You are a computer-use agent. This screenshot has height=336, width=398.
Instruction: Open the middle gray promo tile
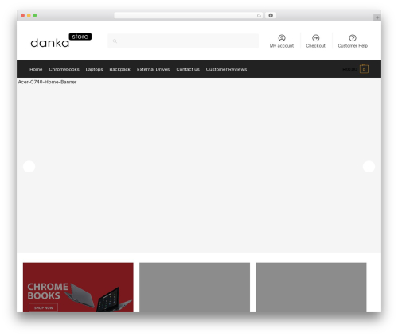194,288
